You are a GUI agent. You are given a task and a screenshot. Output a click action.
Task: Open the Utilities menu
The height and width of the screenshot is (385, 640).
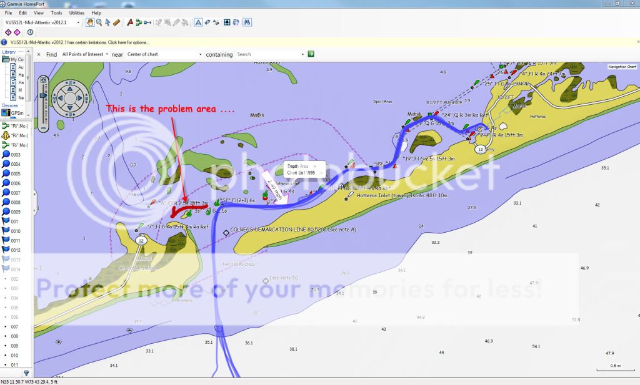click(x=76, y=12)
